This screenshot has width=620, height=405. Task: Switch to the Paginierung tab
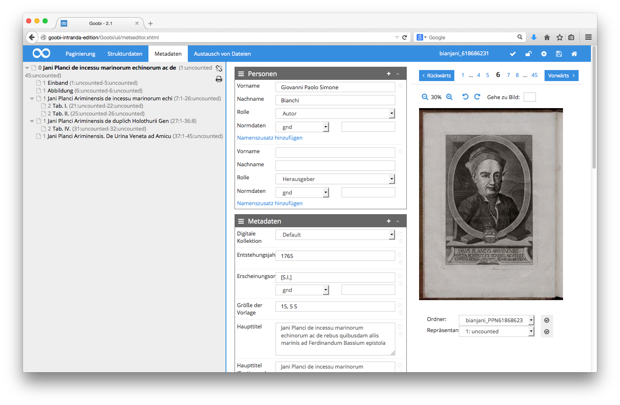click(x=80, y=54)
